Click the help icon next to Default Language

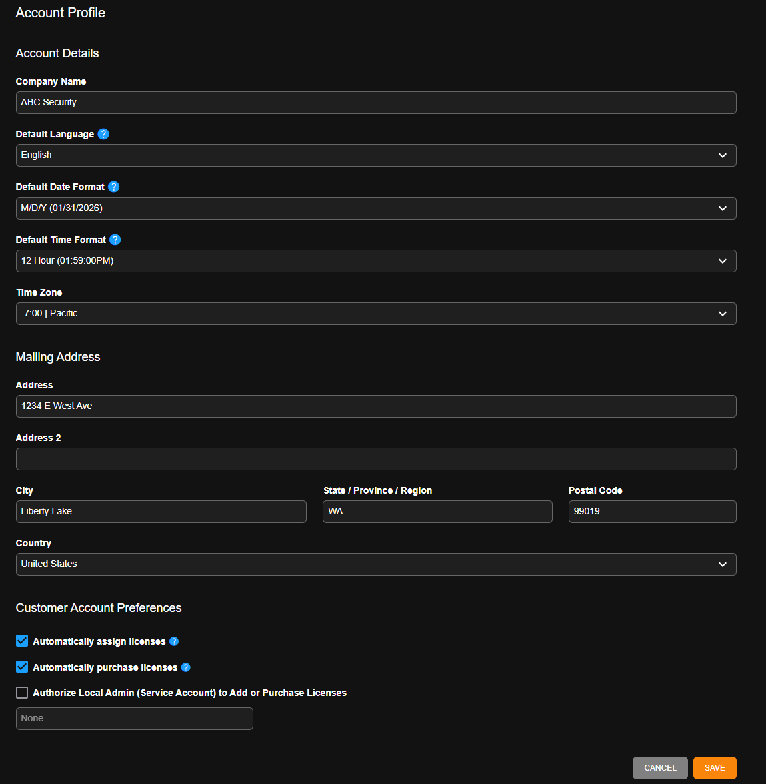103,134
